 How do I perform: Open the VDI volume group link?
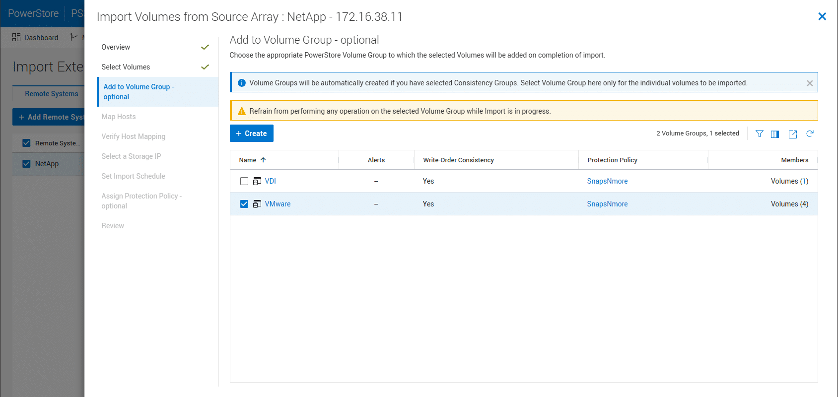[x=271, y=181]
